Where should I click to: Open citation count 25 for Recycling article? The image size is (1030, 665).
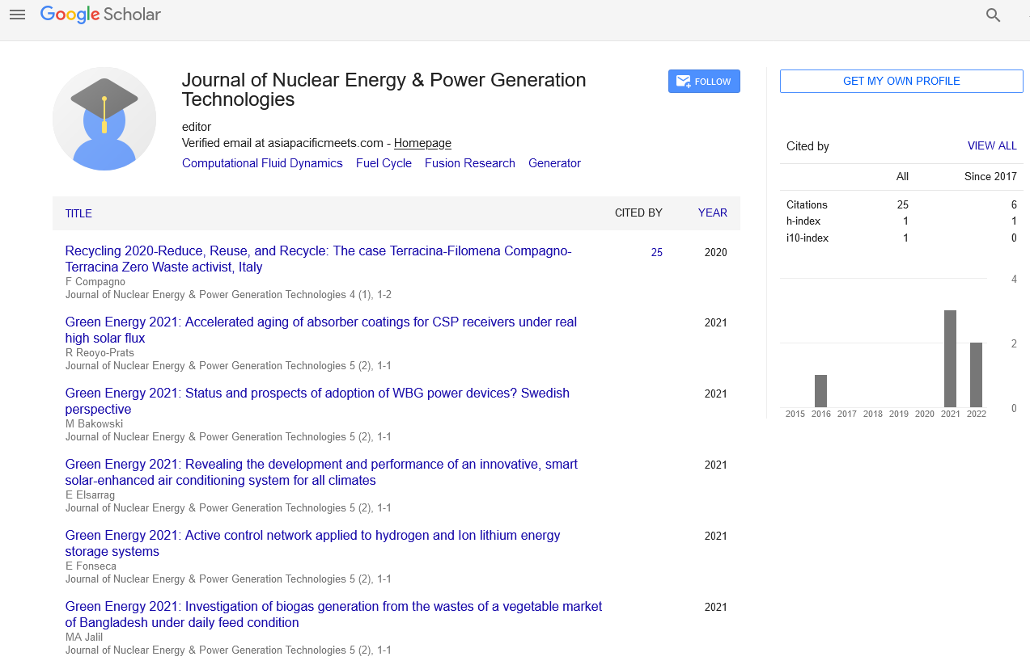656,253
